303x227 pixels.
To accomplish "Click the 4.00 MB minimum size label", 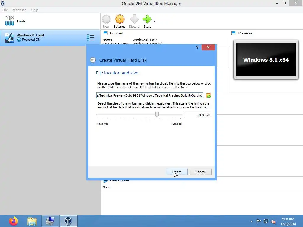I will [102, 124].
